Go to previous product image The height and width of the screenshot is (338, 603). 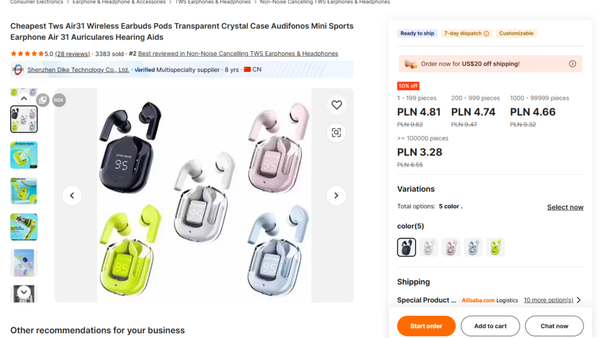(72, 195)
